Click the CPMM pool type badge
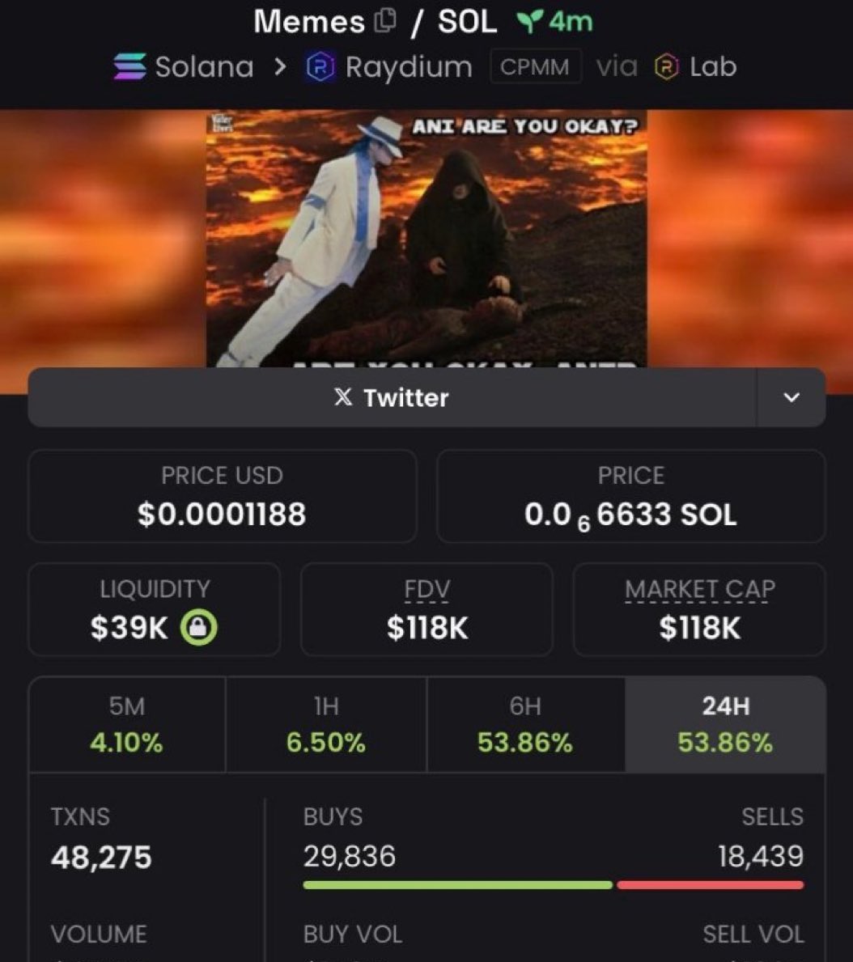The height and width of the screenshot is (962, 853). (x=535, y=66)
